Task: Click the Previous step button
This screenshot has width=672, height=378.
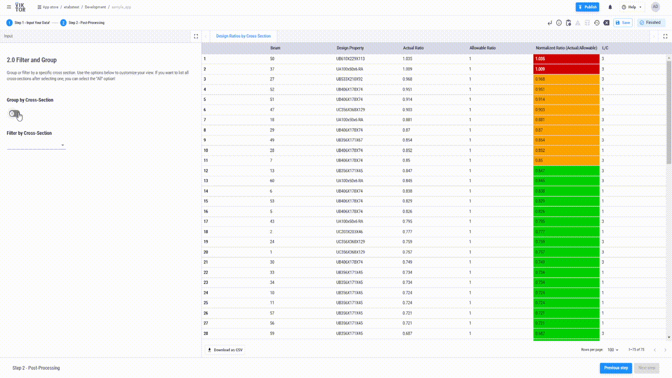Action: (615, 367)
